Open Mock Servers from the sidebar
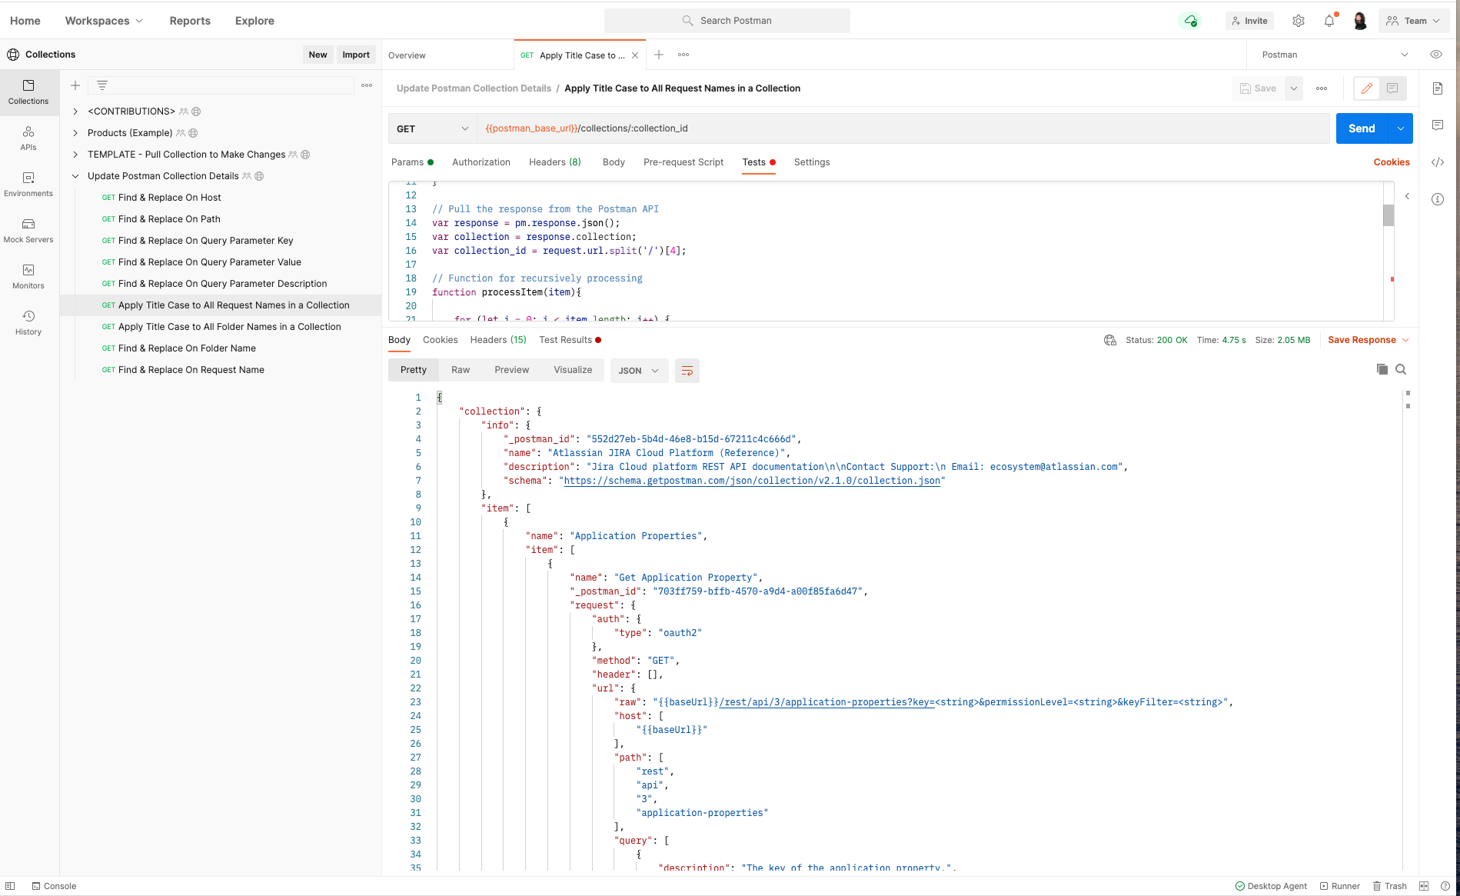Viewport: 1460px width, 896px height. 28,229
